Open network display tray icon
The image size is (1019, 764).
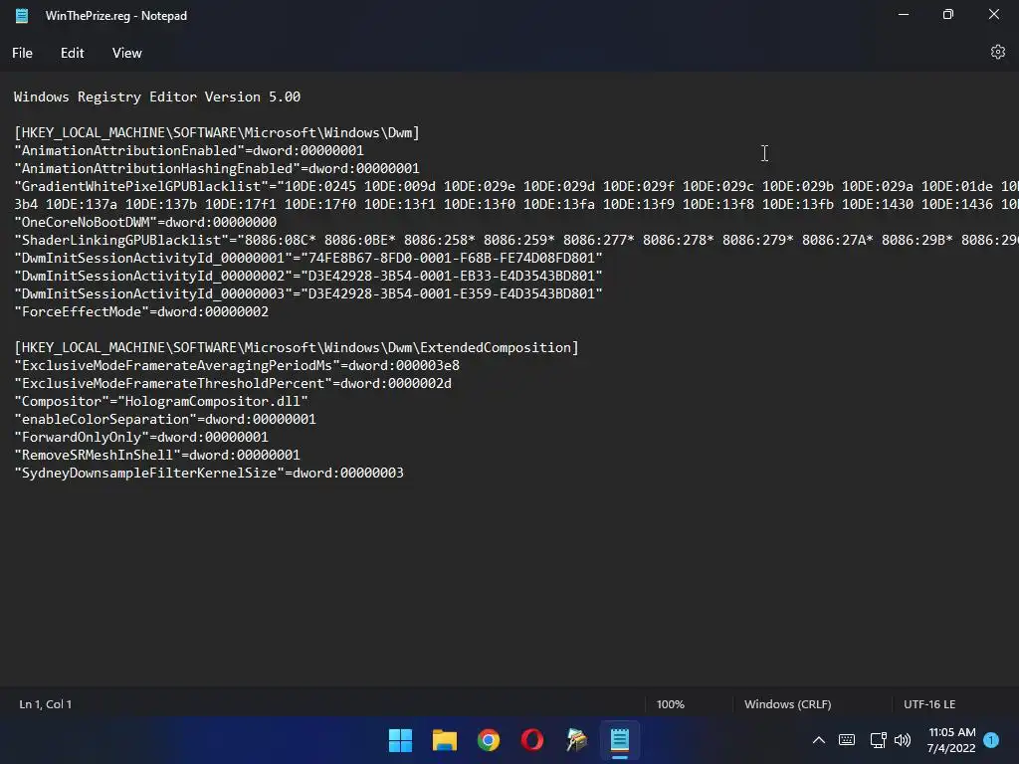[878, 740]
